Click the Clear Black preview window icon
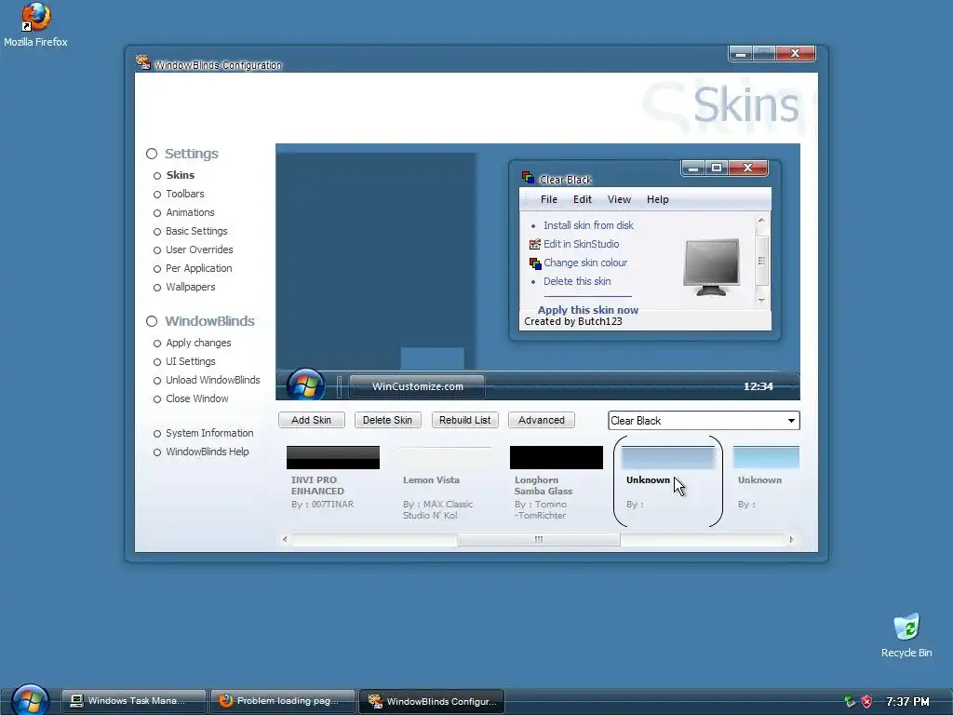This screenshot has height=715, width=953. [528, 178]
